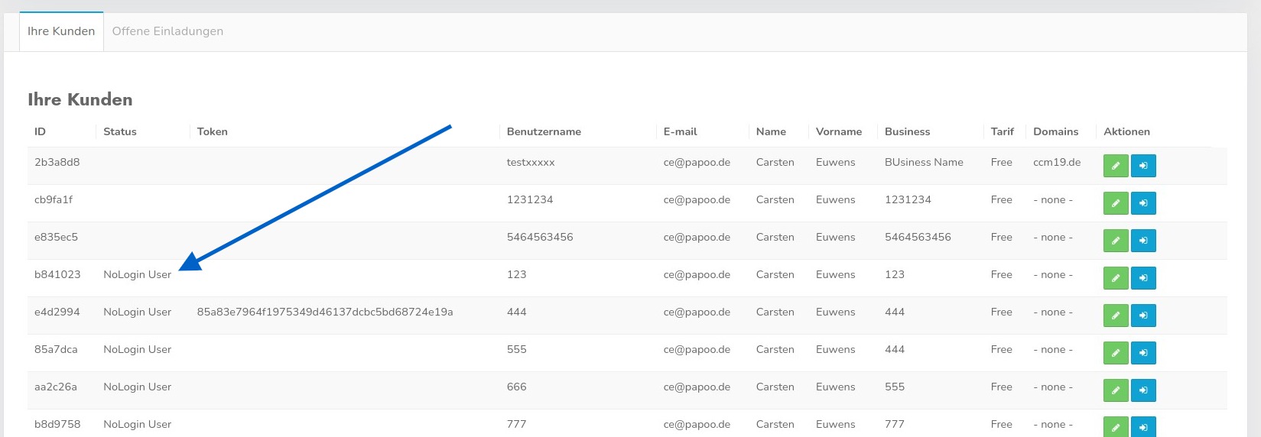Viewport: 1261px width, 437px height.
Task: Log in as customer e835ec5
Action: pos(1143,241)
